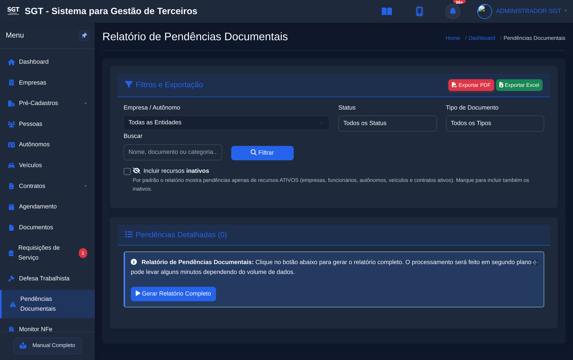Click the Agendamento calendar icon
The height and width of the screenshot is (360, 573).
pos(11,207)
